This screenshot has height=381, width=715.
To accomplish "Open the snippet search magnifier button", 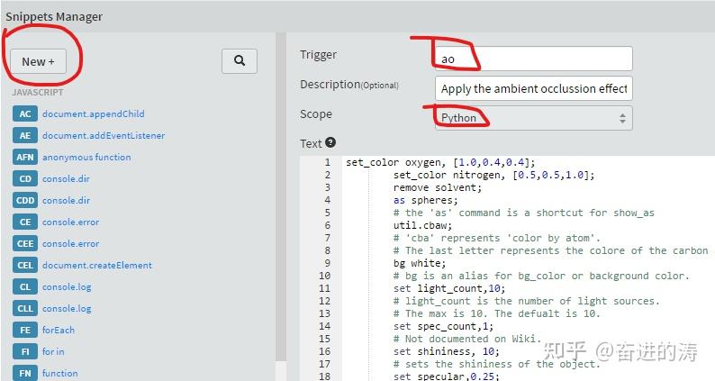I will coord(240,61).
